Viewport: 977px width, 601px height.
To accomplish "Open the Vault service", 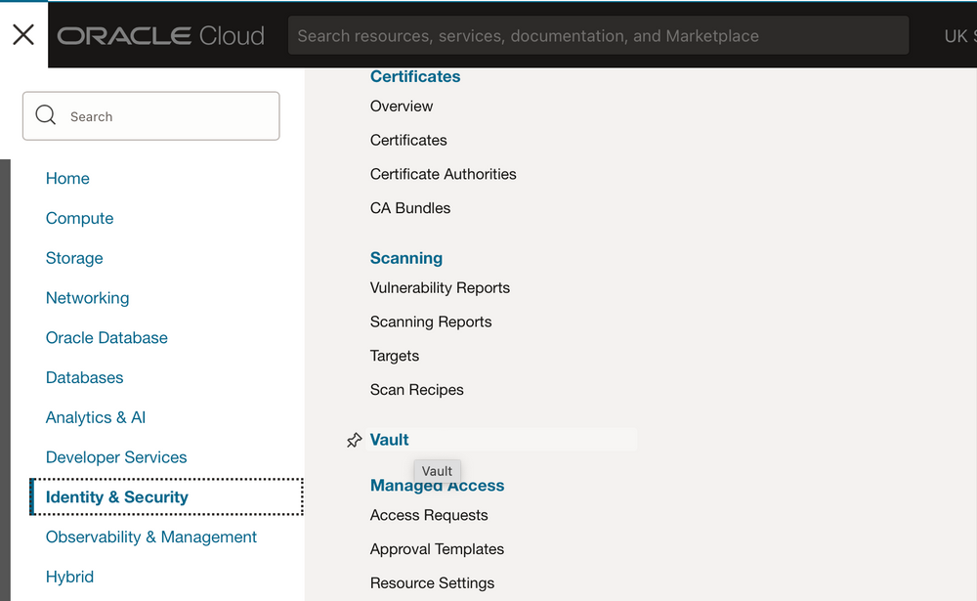I will (x=389, y=440).
